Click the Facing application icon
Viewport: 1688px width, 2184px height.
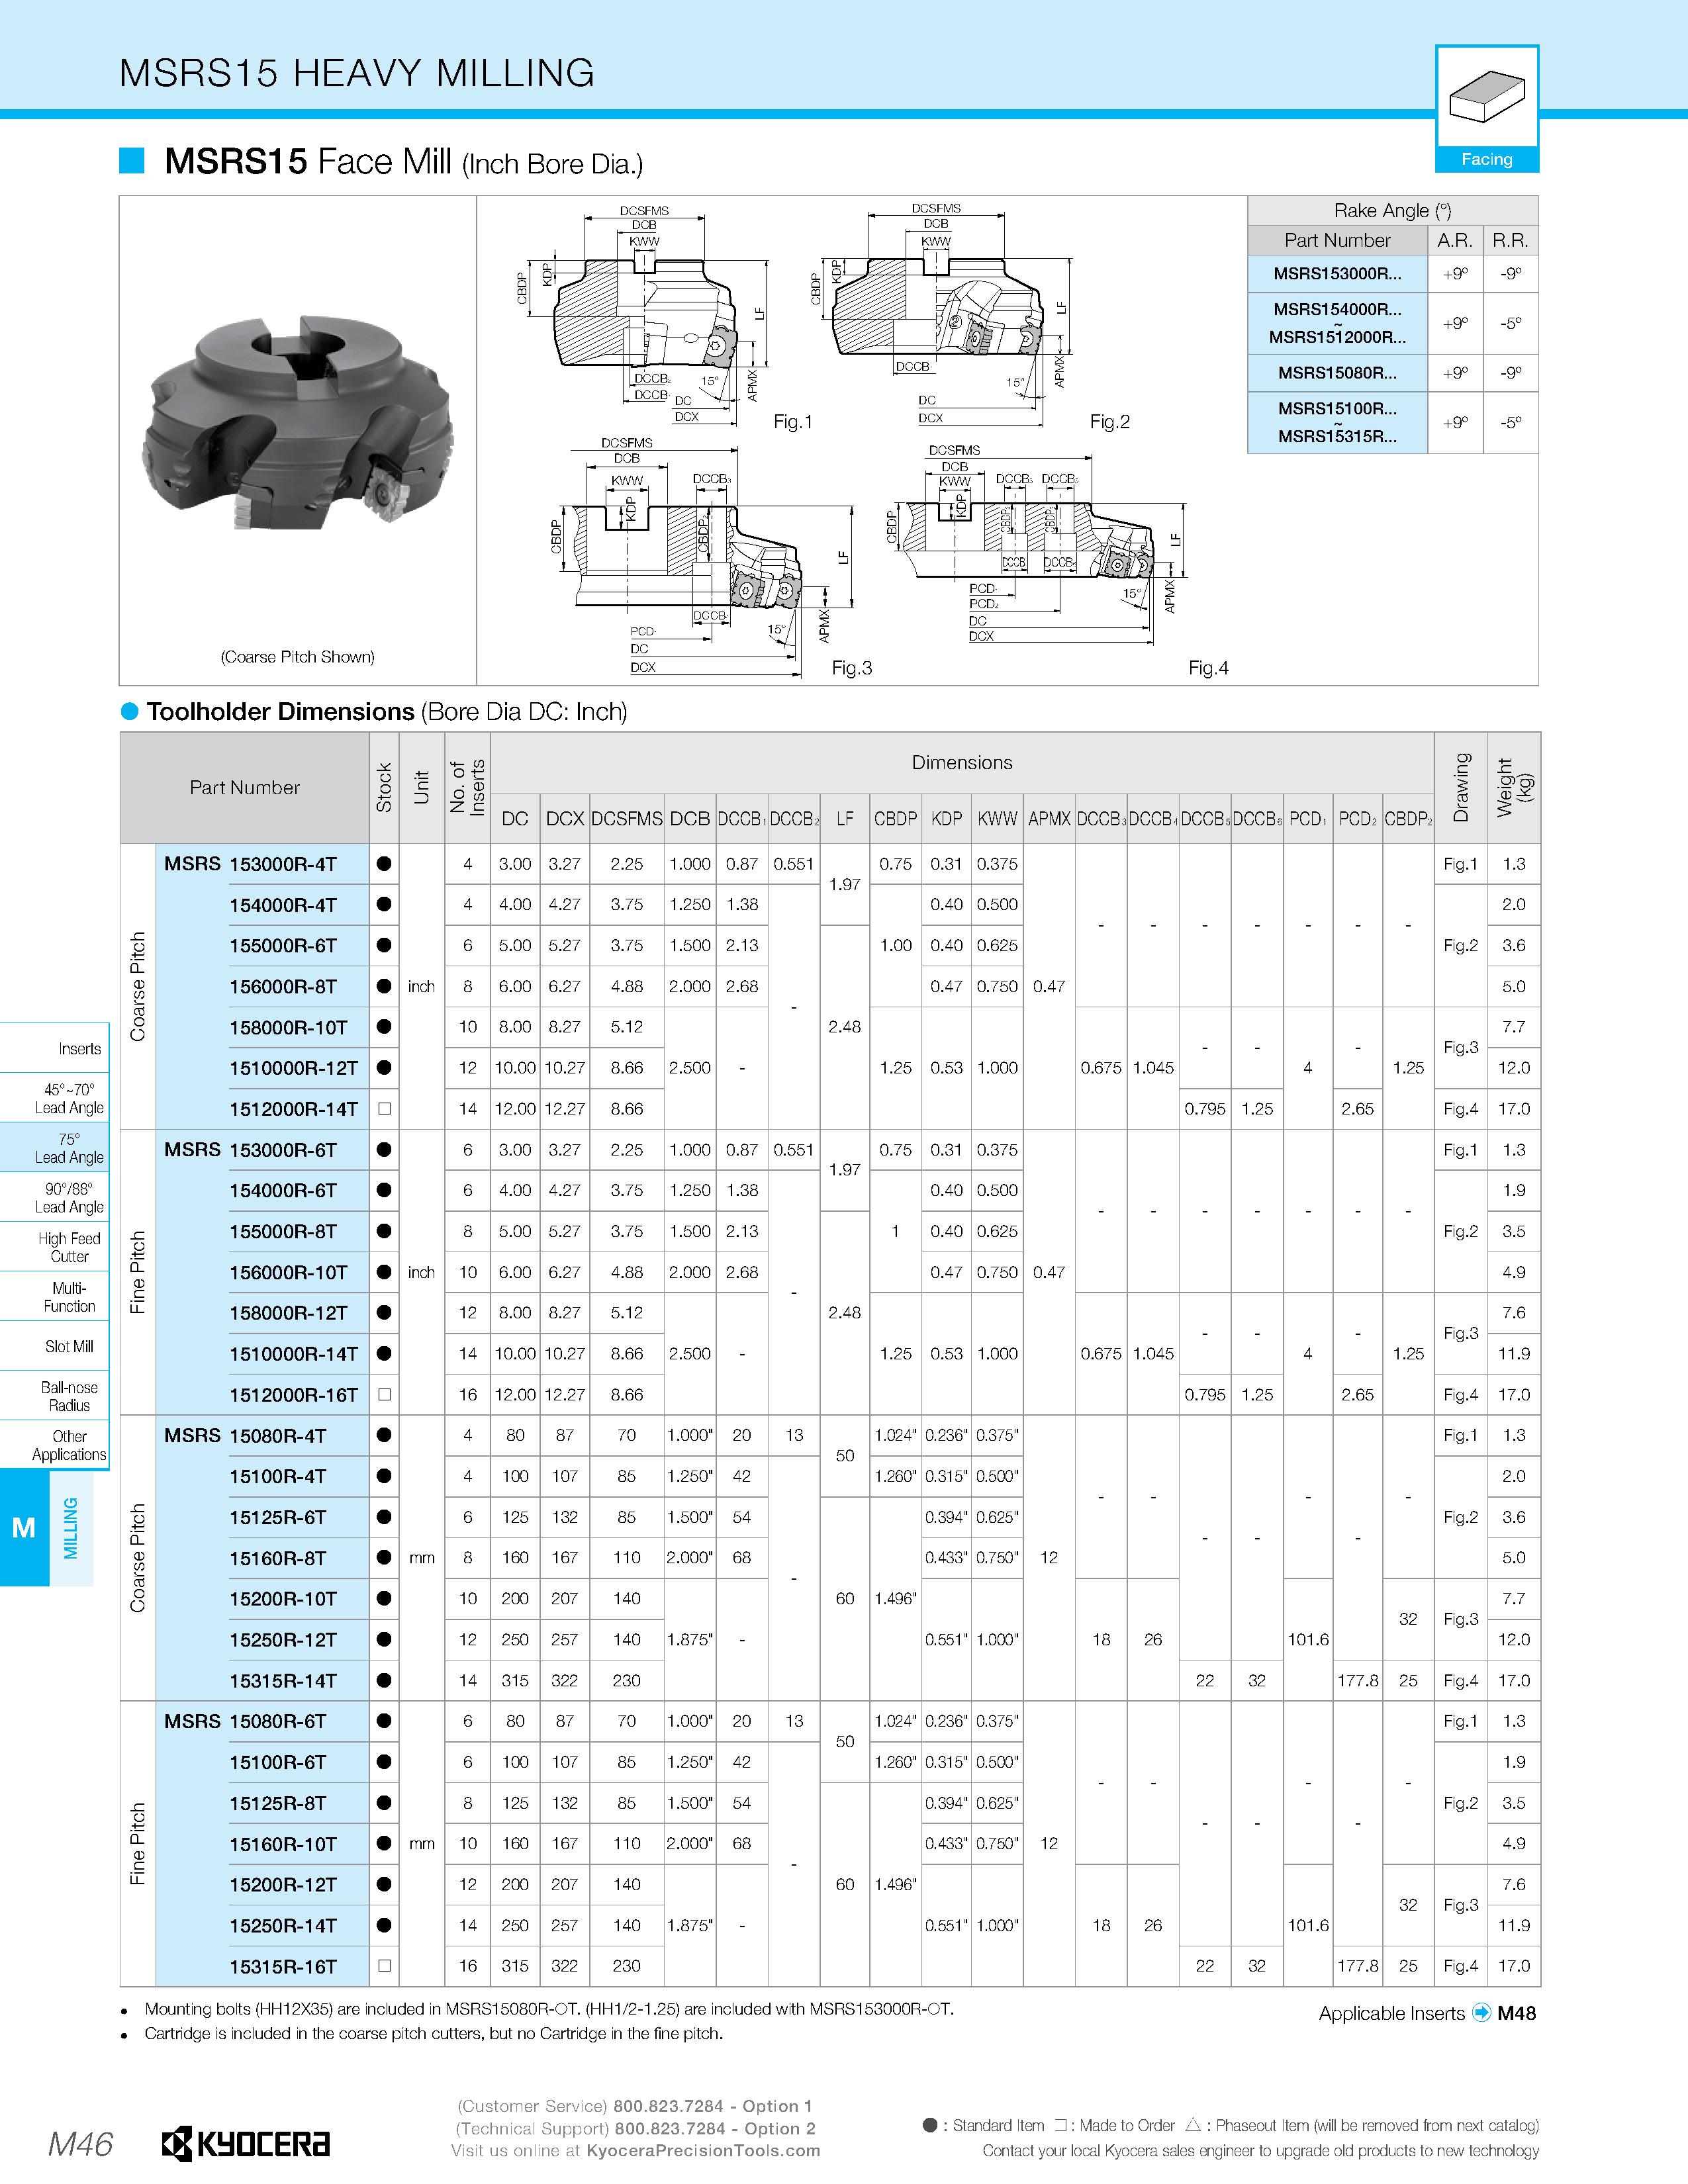pos(1486,108)
